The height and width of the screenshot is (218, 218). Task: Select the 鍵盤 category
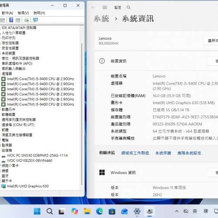point(5,171)
